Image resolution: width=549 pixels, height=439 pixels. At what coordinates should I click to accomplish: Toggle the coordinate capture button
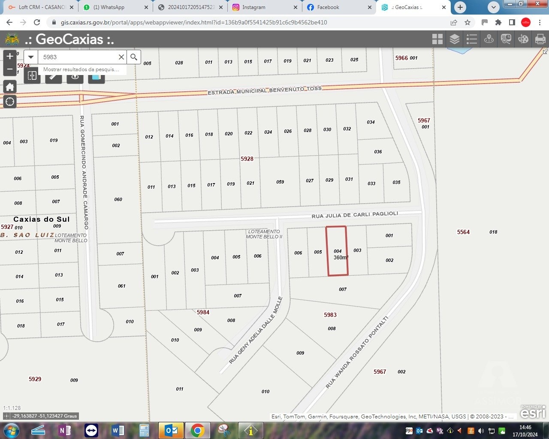click(x=7, y=416)
